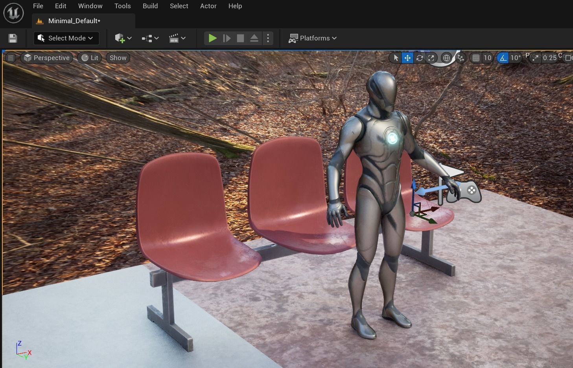
Task: Open the Tools menu
Action: [x=122, y=6]
